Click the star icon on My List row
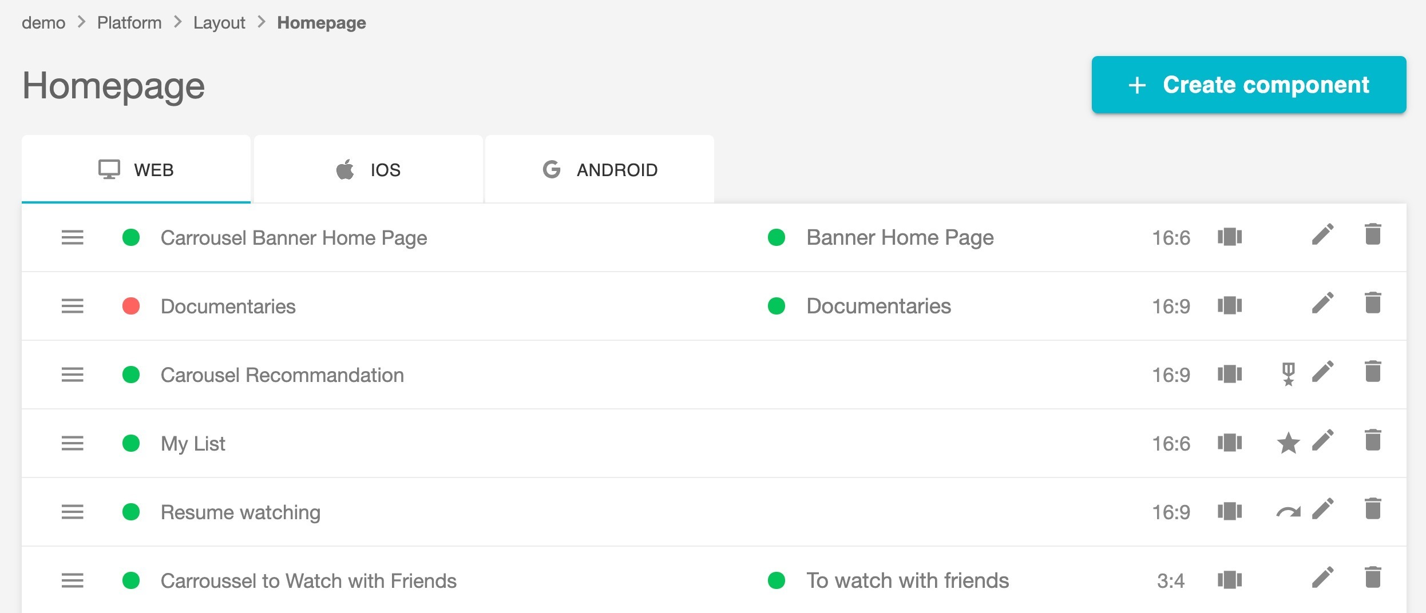This screenshot has width=1426, height=613. pos(1288,443)
